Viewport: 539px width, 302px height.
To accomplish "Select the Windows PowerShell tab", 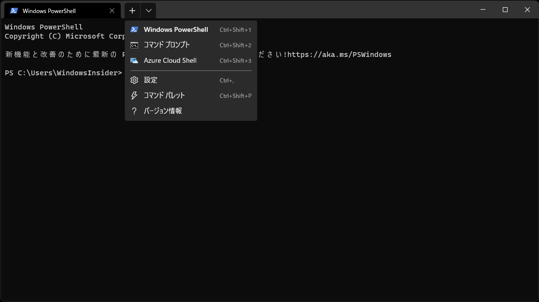I will click(62, 11).
